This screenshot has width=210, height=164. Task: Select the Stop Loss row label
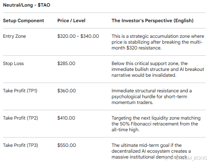coord(13,63)
